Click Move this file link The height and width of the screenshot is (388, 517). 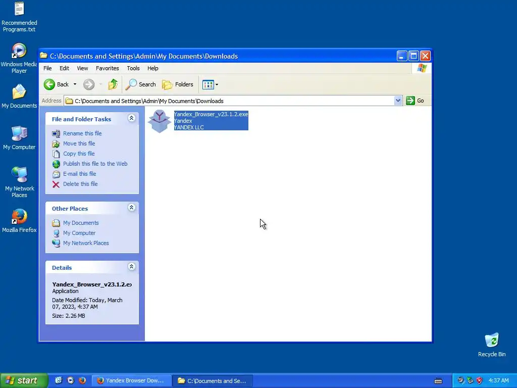79,143
